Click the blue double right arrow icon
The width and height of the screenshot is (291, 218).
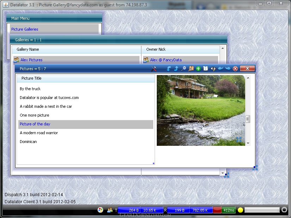pyautogui.click(x=228, y=68)
